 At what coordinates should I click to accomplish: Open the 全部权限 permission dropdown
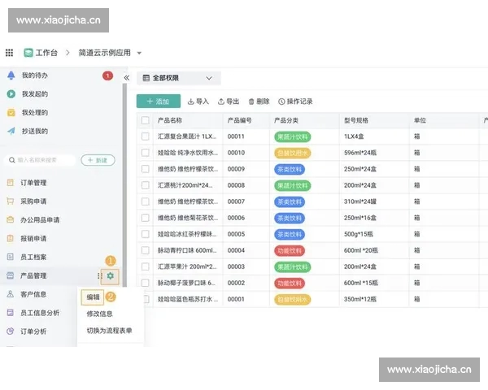point(179,78)
